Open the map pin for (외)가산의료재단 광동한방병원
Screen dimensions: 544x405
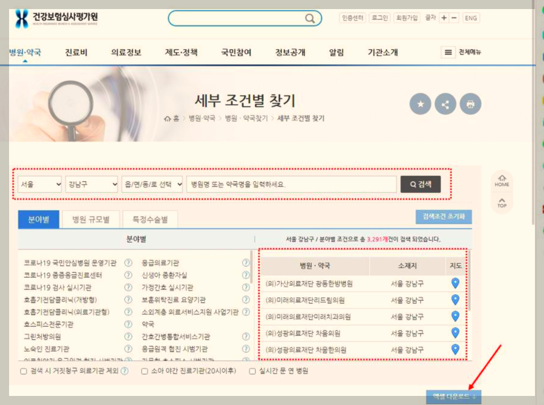coord(455,283)
